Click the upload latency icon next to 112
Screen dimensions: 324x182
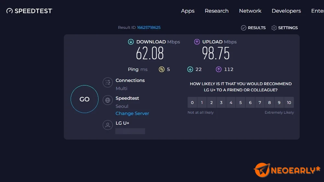pos(219,69)
